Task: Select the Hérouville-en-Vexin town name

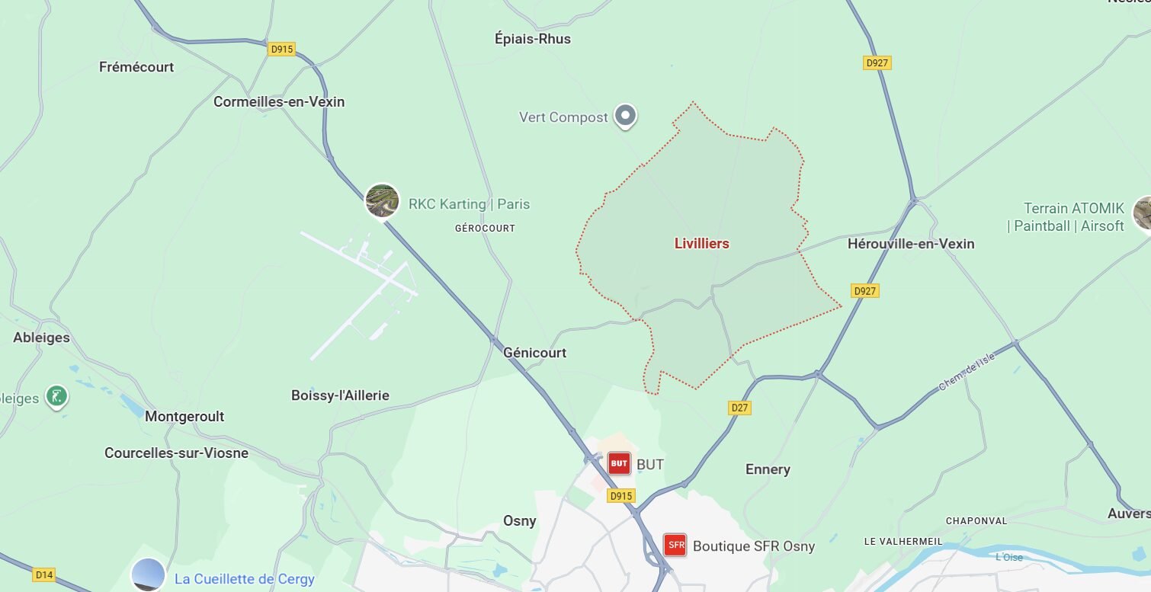Action: 911,244
